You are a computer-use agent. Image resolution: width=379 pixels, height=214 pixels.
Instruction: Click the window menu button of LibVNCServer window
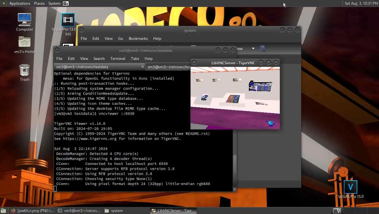pos(194,62)
